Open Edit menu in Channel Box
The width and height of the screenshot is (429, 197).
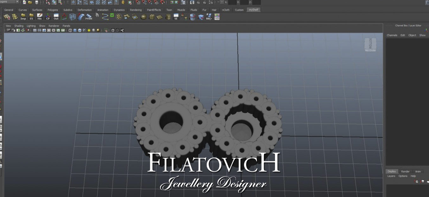point(403,35)
